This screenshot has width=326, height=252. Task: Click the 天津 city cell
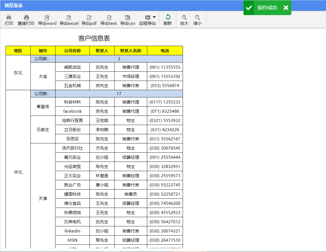(x=43, y=199)
